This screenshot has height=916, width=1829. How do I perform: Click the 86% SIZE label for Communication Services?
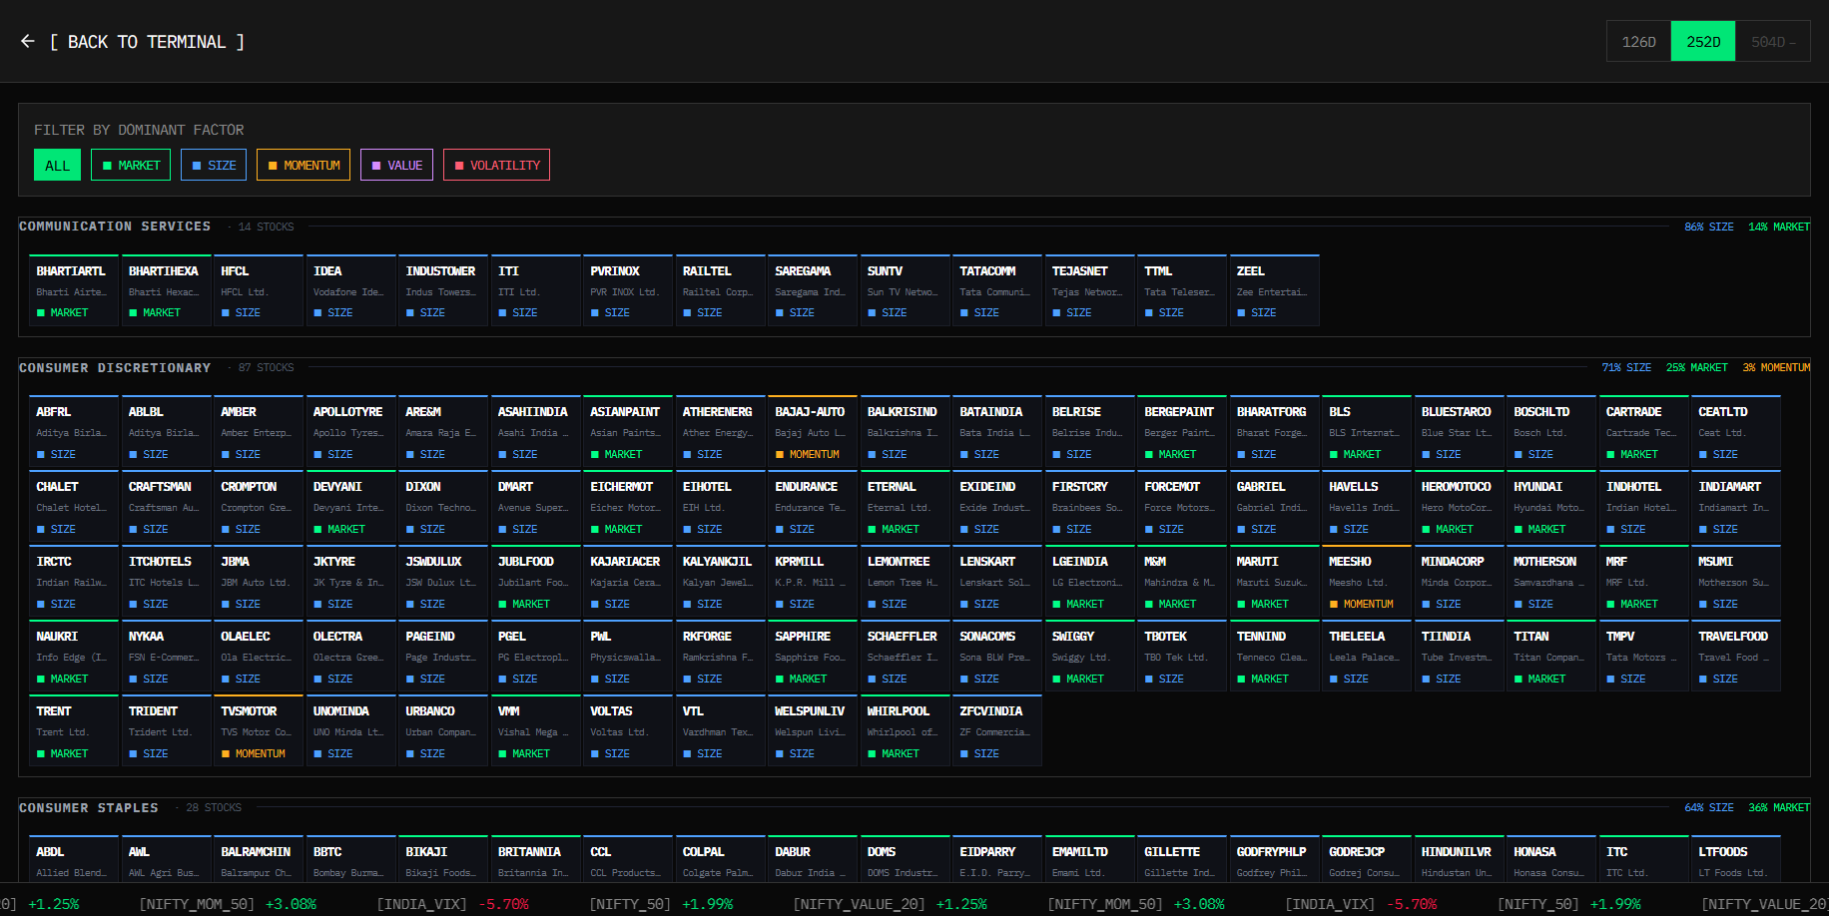click(1709, 228)
